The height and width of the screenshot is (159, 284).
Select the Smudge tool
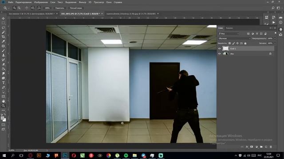click(3, 74)
